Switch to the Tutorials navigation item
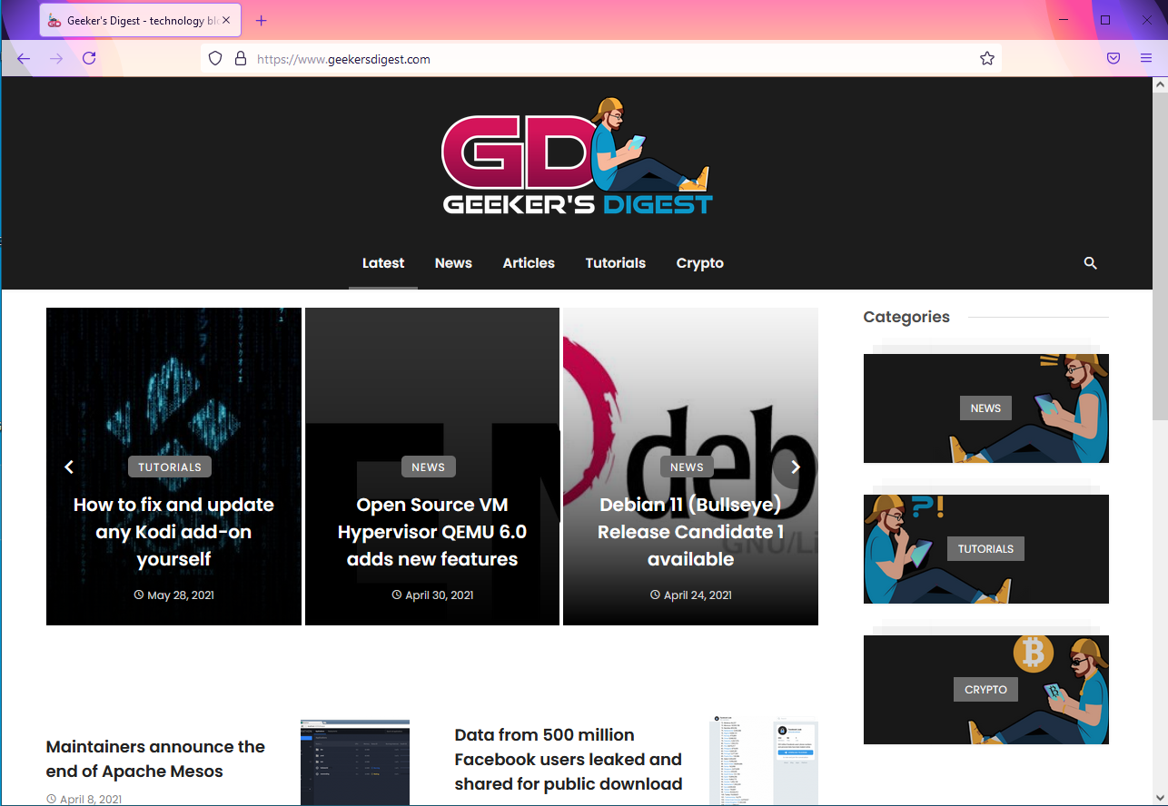Viewport: 1168px width, 806px height. (x=615, y=263)
